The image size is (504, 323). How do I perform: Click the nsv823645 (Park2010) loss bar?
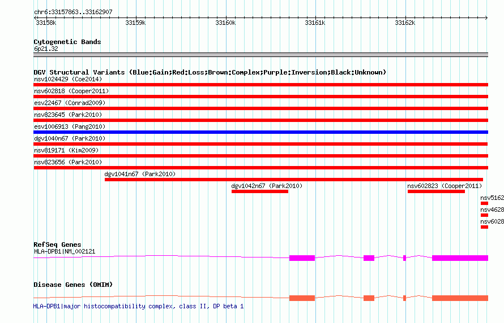coord(260,120)
